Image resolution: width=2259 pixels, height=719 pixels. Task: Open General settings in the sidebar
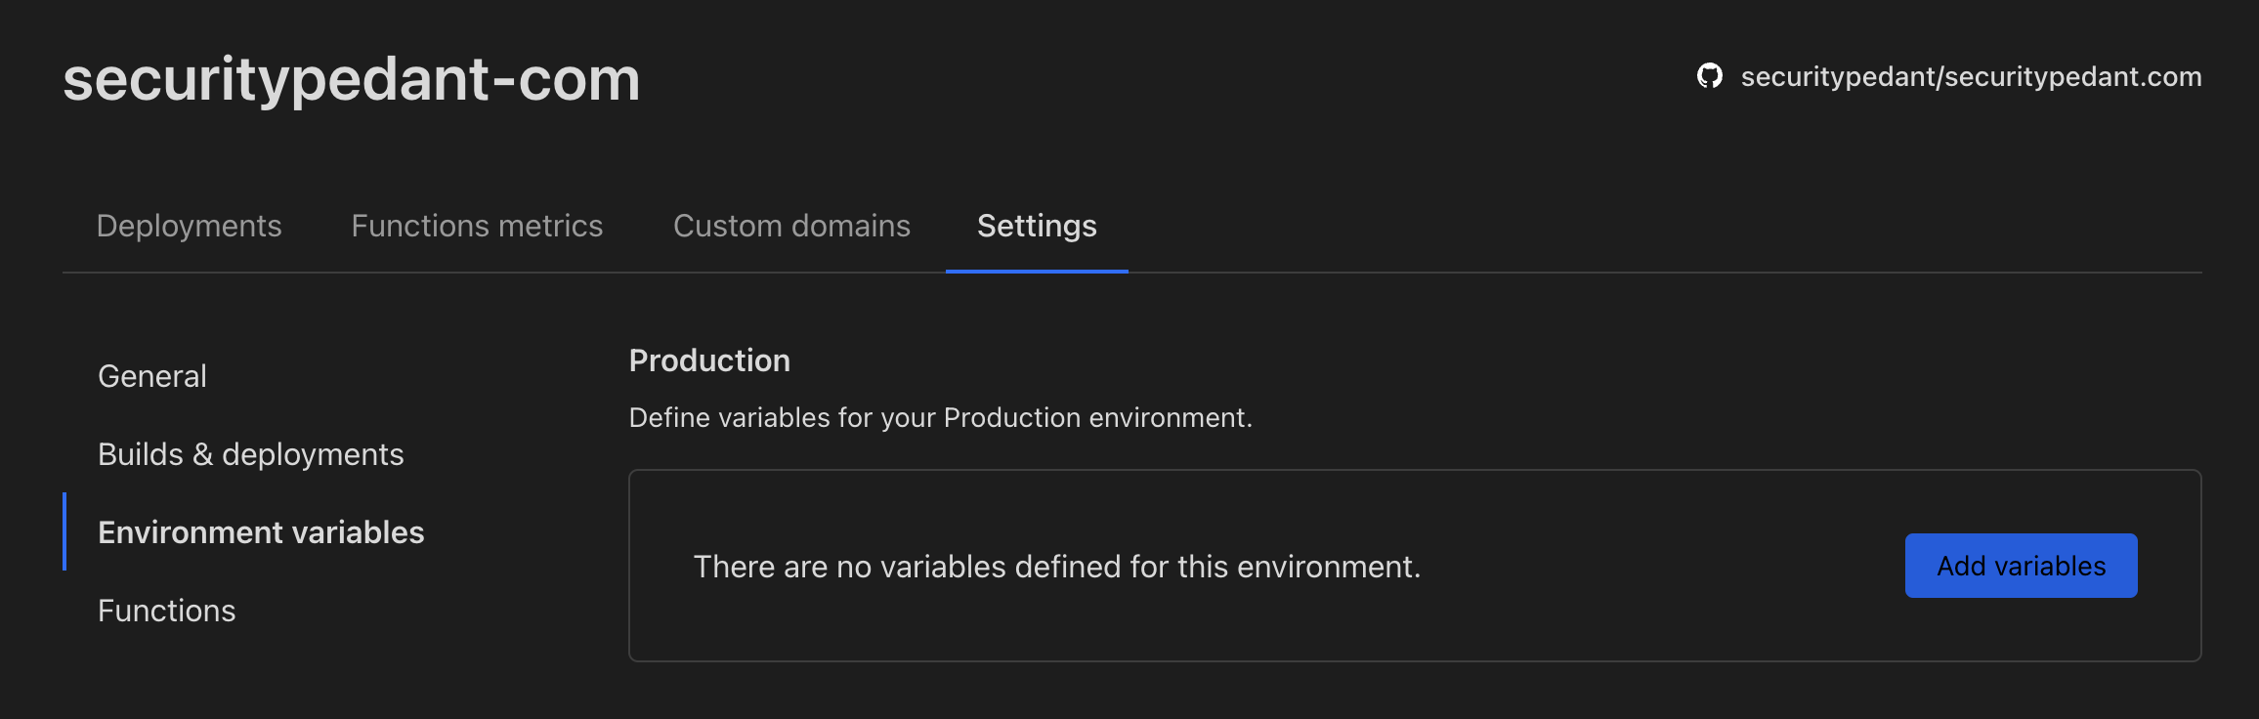[x=152, y=376]
